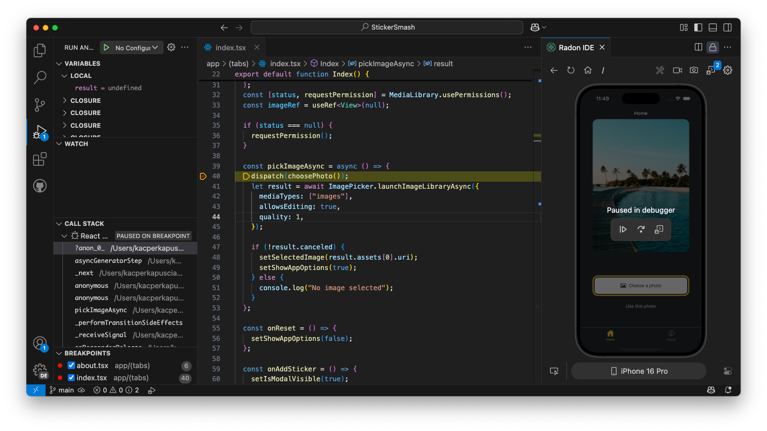This screenshot has width=767, height=431.
Task: Open the No Configurations launch dropdown
Action: [137, 48]
